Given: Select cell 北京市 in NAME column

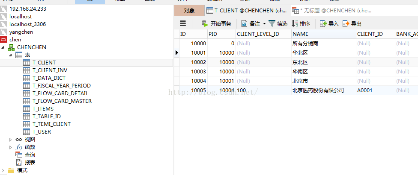Looking at the screenshot, I should point(324,81).
